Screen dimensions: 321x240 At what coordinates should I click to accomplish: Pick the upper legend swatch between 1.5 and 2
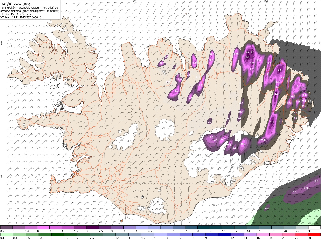click(80, 228)
